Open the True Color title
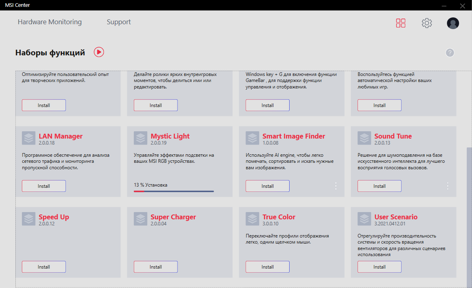The image size is (472, 288). (279, 217)
